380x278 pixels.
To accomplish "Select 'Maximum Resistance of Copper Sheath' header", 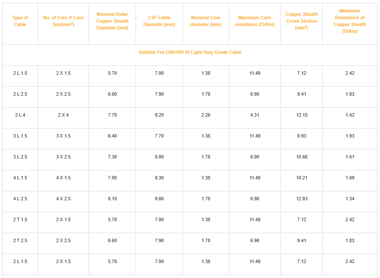I will (350, 21).
